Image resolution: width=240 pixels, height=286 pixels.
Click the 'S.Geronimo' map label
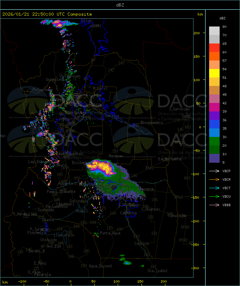click(x=179, y=109)
